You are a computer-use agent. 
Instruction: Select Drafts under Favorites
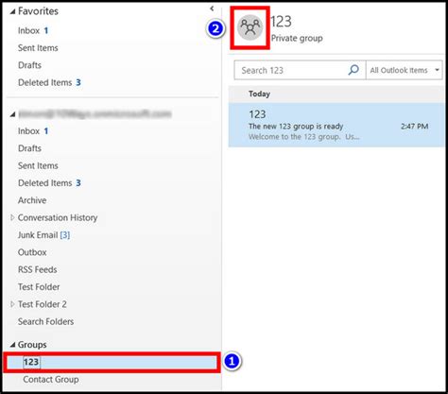29,65
